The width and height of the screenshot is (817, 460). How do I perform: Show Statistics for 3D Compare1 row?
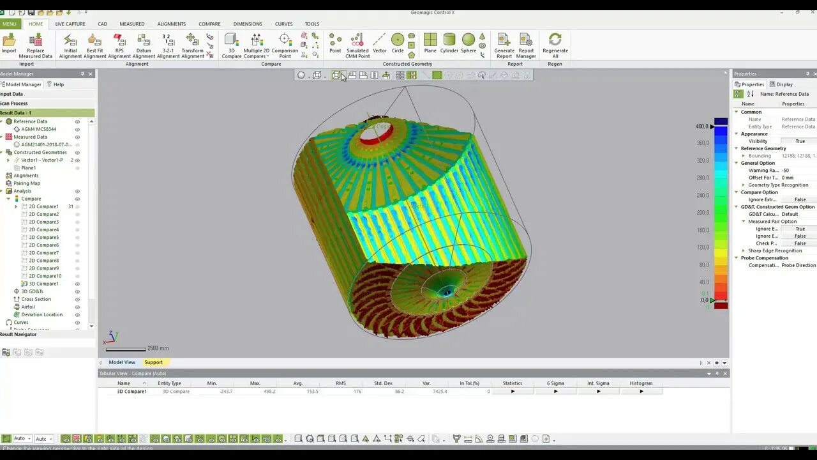point(513,391)
